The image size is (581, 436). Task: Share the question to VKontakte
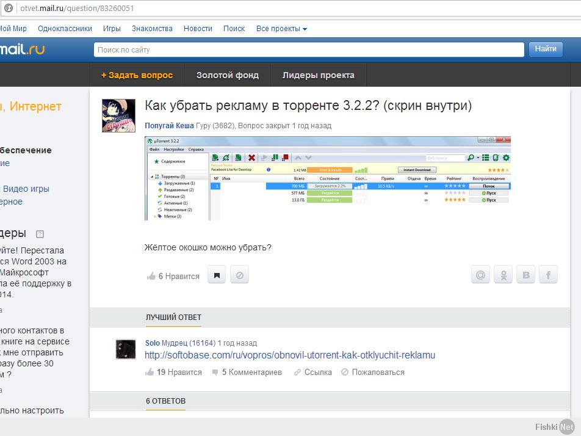tap(525, 275)
